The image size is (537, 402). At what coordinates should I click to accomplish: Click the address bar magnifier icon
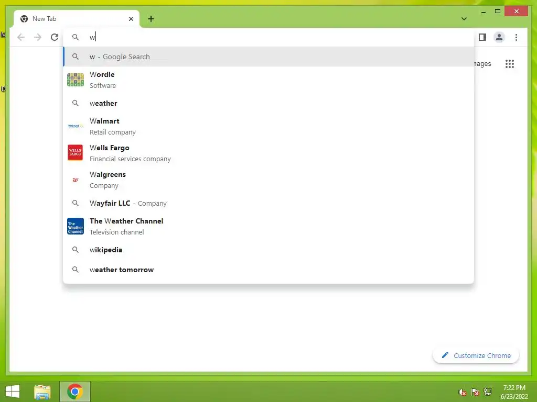pyautogui.click(x=76, y=37)
